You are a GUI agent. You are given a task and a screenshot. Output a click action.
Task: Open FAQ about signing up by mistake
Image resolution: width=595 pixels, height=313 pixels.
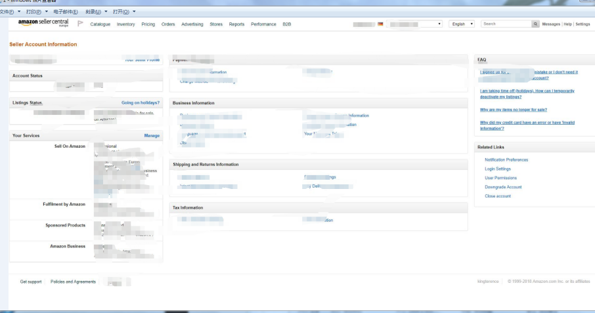pos(529,75)
